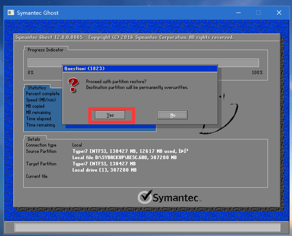
Task: Click 'MB remaining' statistic label
Action: point(38,112)
